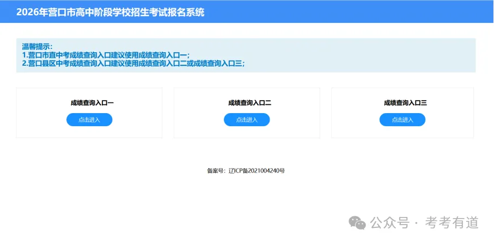Select the 成绩查询入口一 heading text

tap(92, 103)
